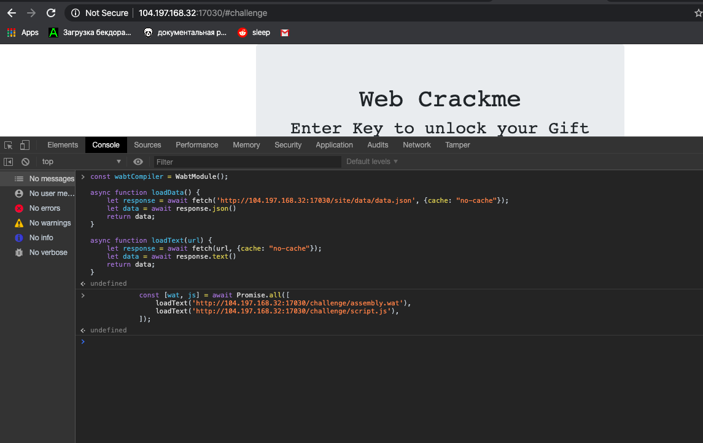
Task: Show or hide the console sidebar
Action: [x=9, y=162]
